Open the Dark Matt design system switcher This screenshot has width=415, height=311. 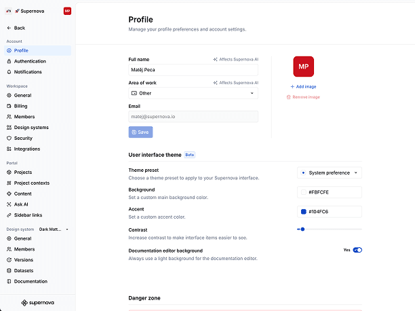click(x=54, y=230)
